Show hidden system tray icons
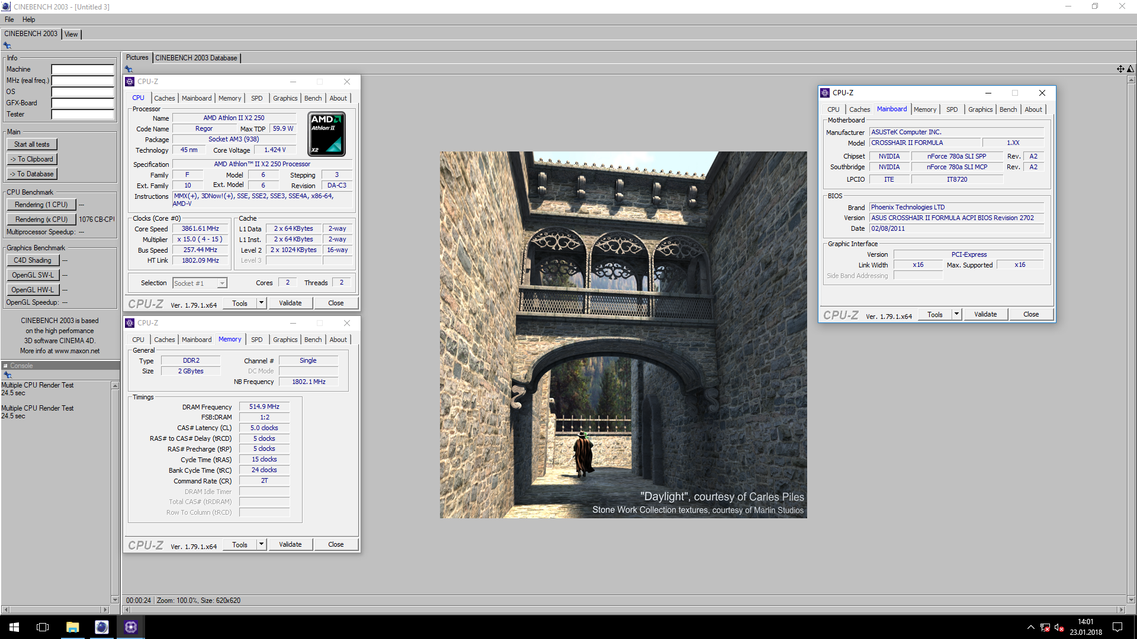The height and width of the screenshot is (639, 1137). (x=1030, y=628)
